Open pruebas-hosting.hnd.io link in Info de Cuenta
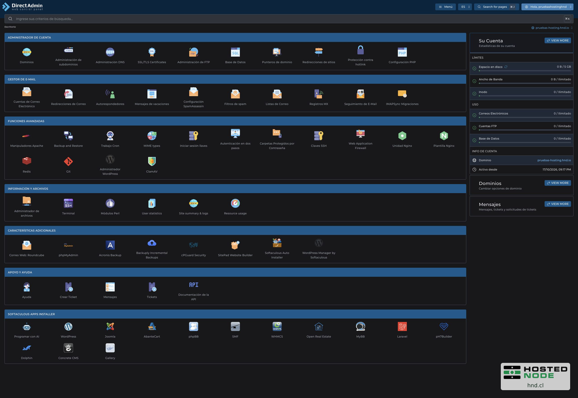578x398 pixels. [x=554, y=160]
